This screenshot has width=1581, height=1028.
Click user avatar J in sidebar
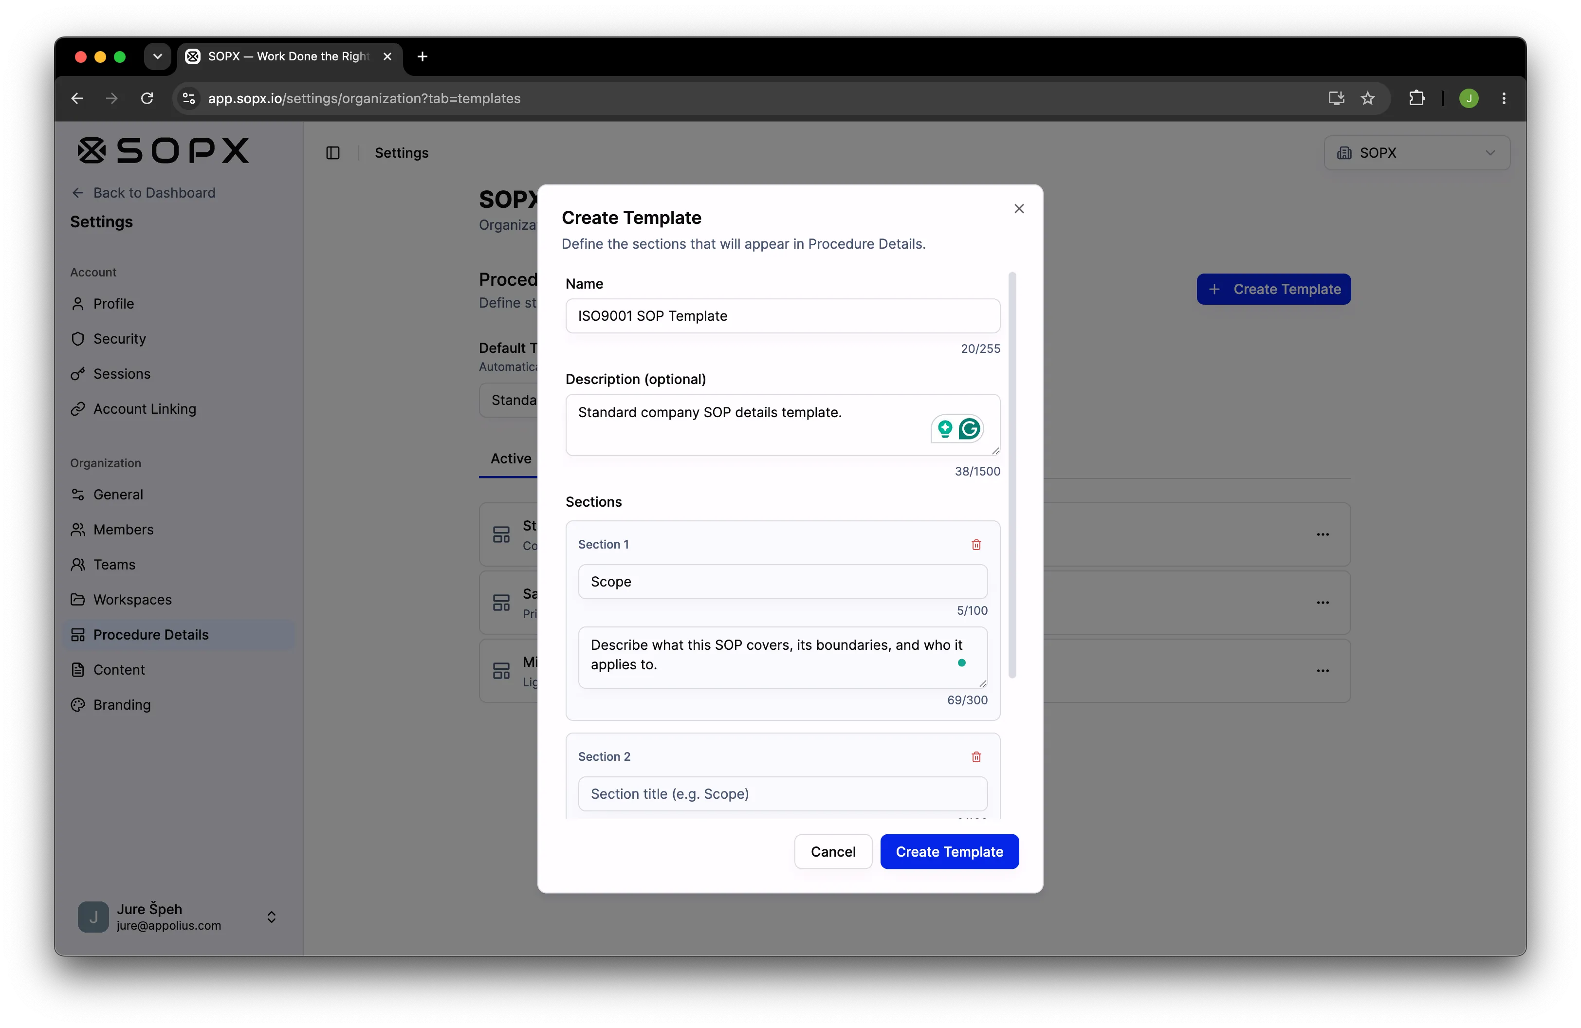(x=93, y=917)
